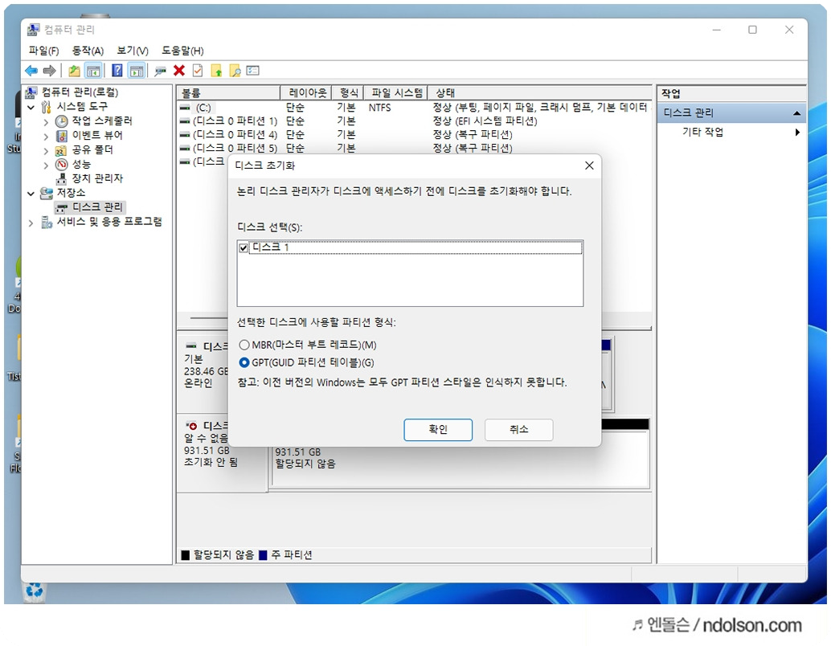Click the red X delete toolbar icon

pyautogui.click(x=179, y=71)
